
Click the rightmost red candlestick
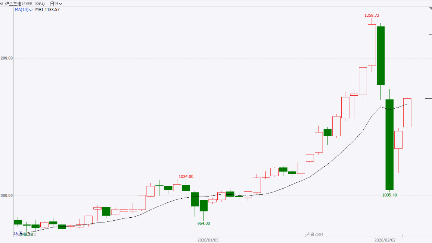[407, 113]
